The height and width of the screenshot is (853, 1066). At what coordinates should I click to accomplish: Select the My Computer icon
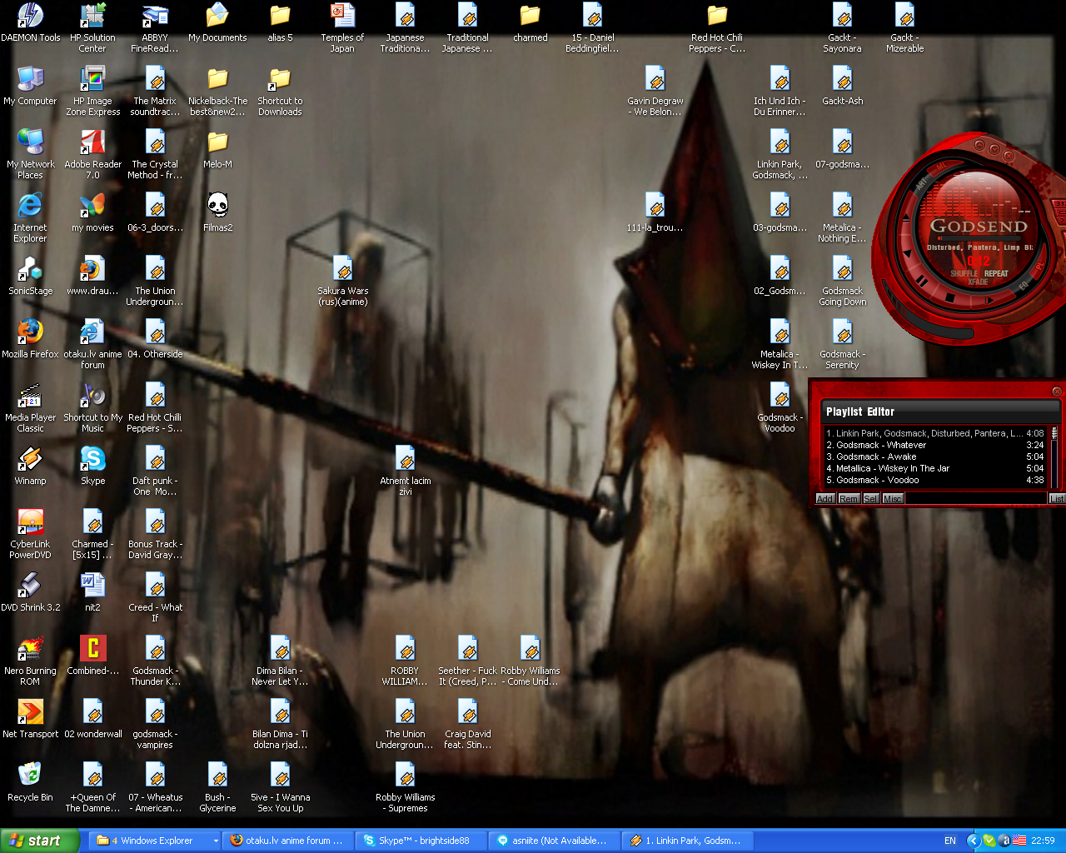click(x=30, y=86)
